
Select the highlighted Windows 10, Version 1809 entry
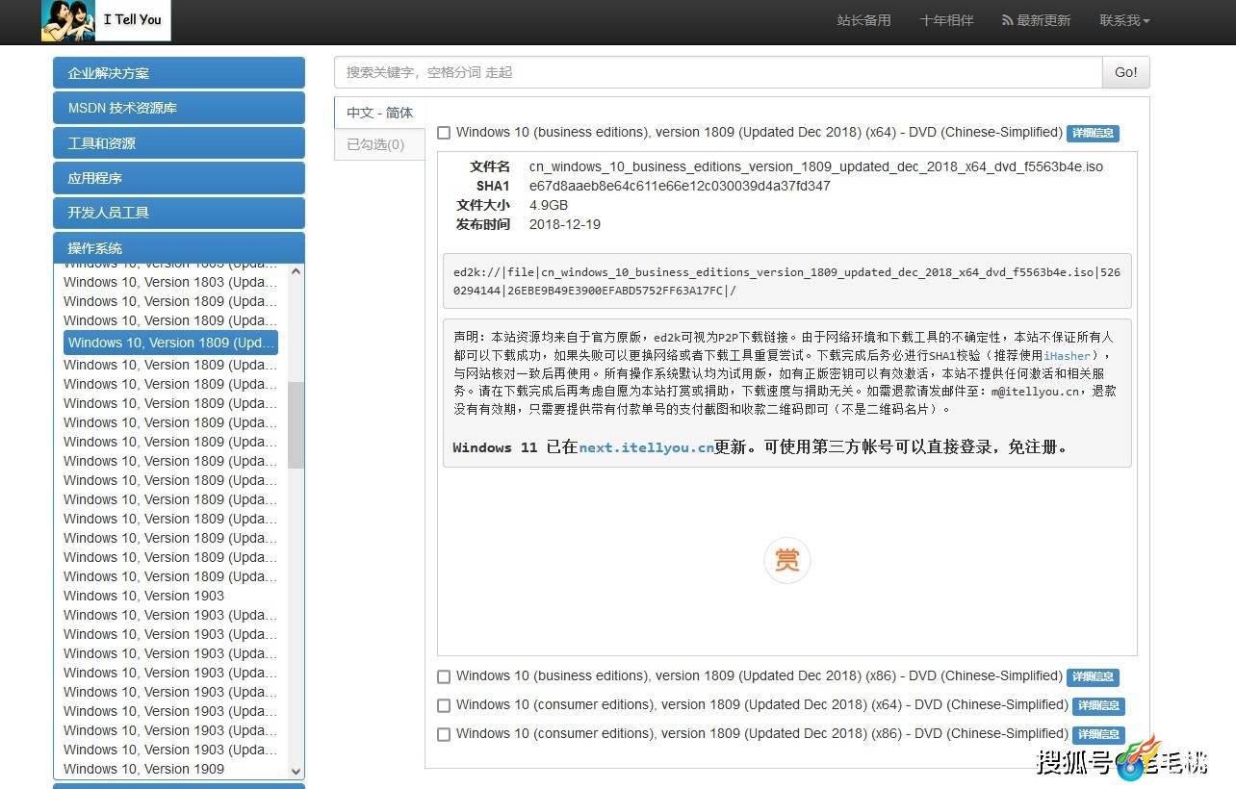coord(171,343)
